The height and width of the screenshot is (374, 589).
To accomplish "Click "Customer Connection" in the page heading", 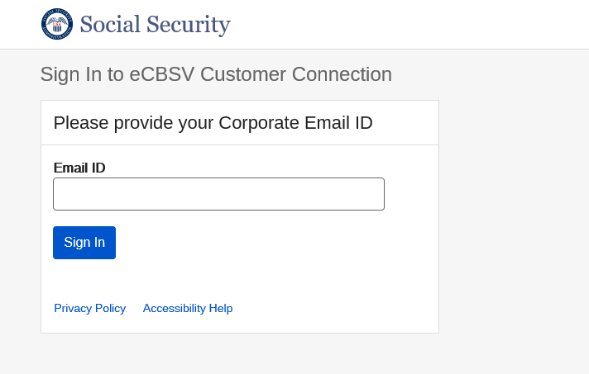I will tap(295, 74).
